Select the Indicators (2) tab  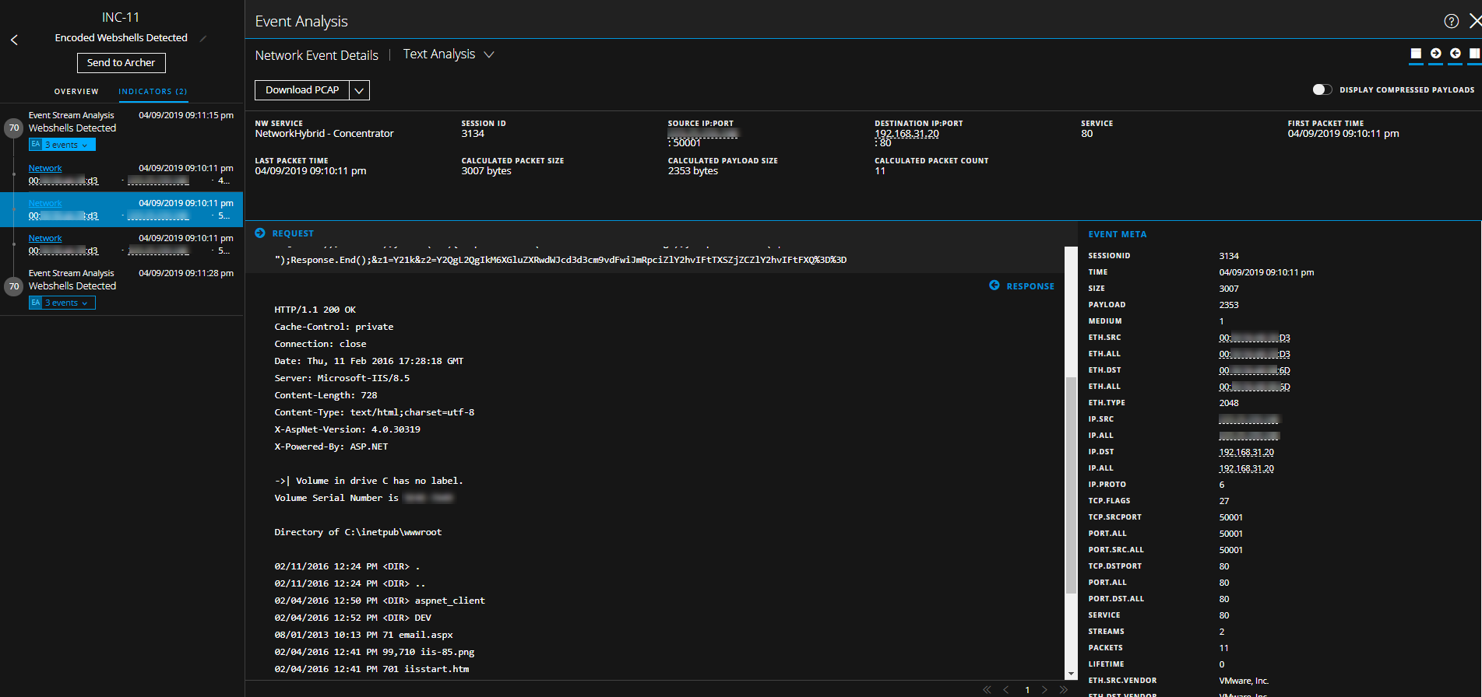[153, 92]
